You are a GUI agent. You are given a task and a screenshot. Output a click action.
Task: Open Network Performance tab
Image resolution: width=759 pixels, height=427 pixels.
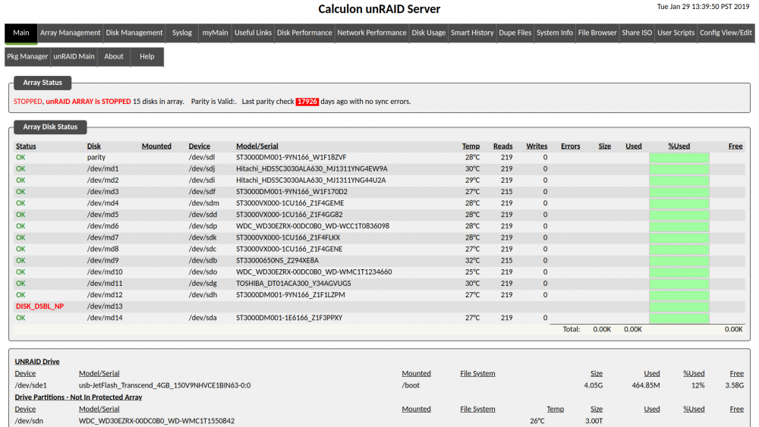click(x=372, y=33)
